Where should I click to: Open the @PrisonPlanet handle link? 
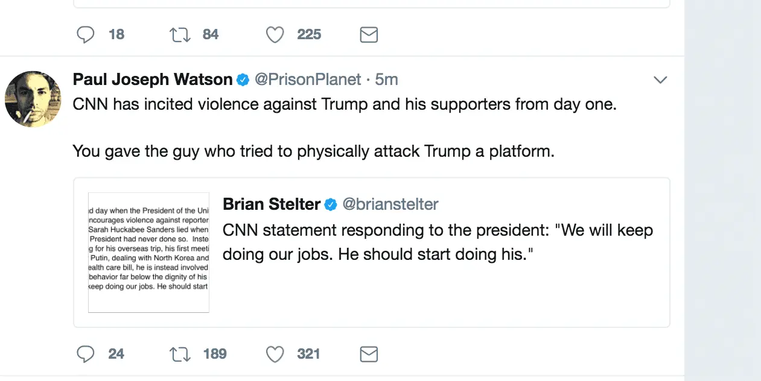click(308, 80)
